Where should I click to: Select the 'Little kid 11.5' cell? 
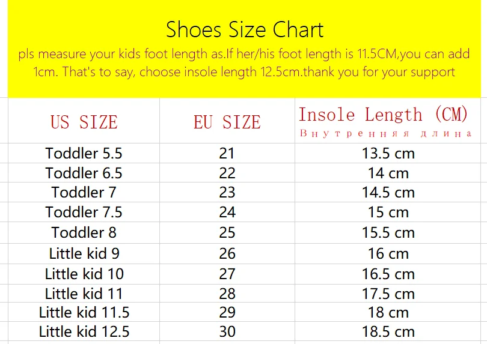pyautogui.click(x=84, y=312)
